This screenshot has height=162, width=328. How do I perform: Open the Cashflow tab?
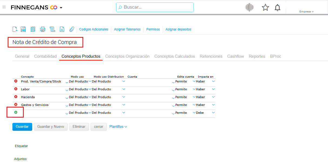point(236,56)
